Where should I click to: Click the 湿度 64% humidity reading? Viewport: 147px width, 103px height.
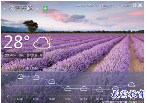pyautogui.click(x=10, y=55)
